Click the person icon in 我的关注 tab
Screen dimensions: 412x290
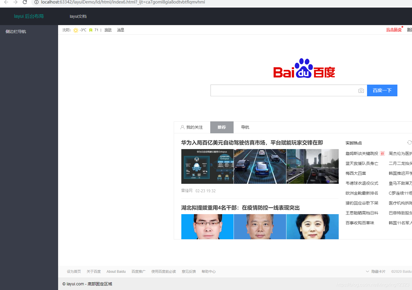tap(182, 127)
